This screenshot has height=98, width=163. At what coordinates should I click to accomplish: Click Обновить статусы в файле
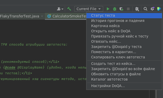coord(124,74)
